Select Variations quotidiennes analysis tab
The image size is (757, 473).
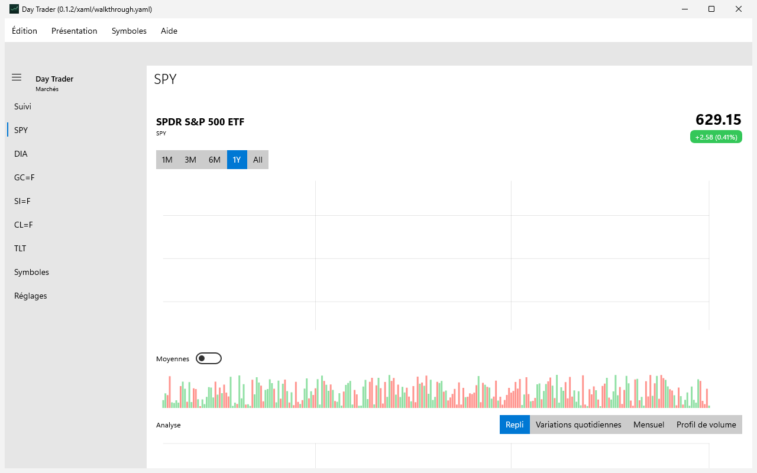[578, 425]
